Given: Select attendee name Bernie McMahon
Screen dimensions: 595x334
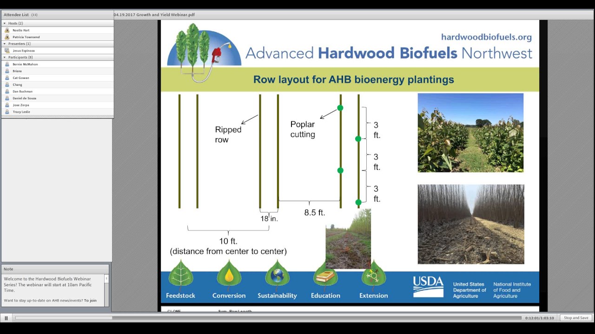Looking at the screenshot, I should click(25, 64).
